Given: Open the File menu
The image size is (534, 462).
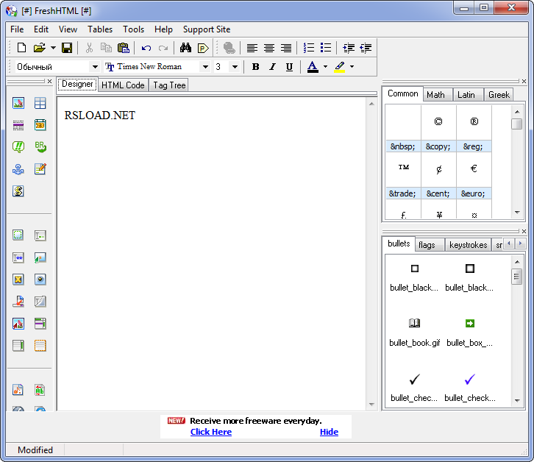Looking at the screenshot, I should coord(17,29).
